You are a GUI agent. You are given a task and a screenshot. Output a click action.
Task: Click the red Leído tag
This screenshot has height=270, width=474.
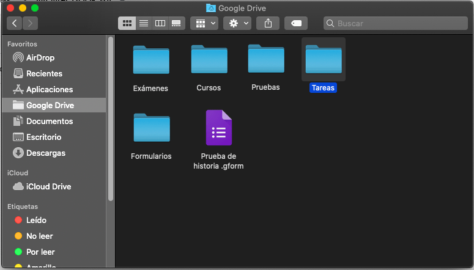[x=36, y=220]
